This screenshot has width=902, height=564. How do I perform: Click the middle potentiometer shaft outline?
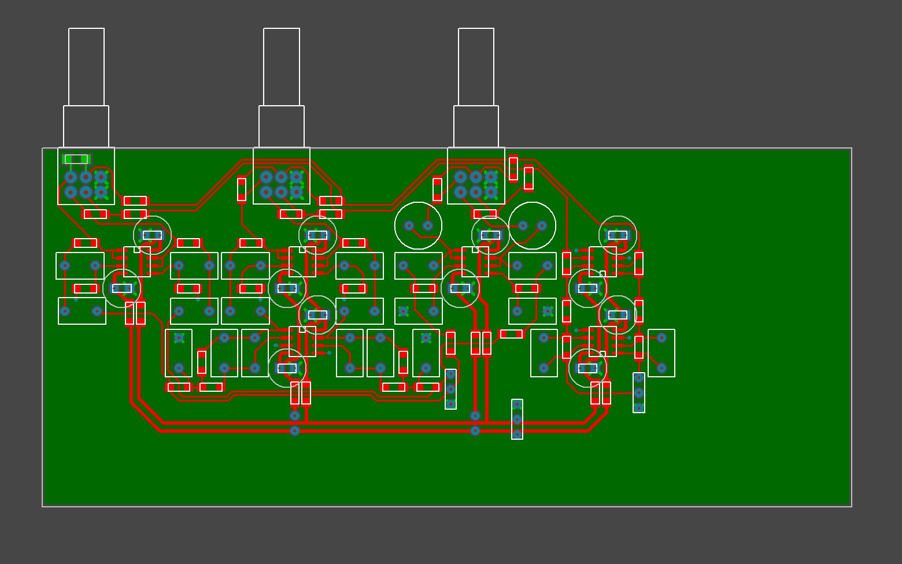tap(282, 67)
